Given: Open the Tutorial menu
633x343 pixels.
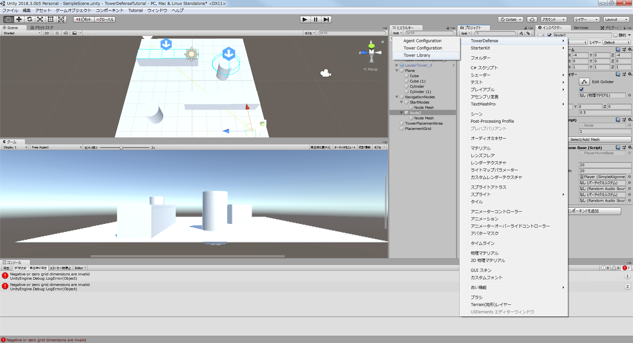Looking at the screenshot, I should [136, 11].
